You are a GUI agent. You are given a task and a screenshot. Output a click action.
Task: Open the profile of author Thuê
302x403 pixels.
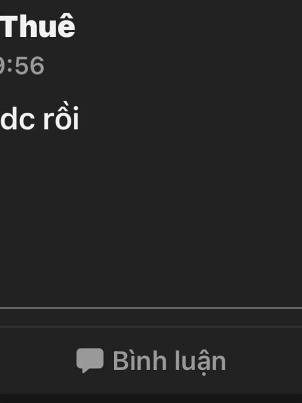point(38,26)
